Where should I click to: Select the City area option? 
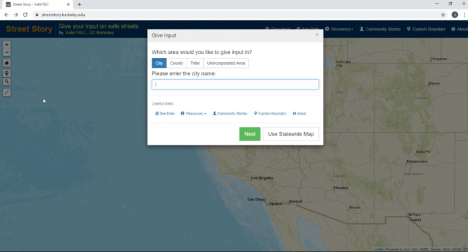point(159,63)
